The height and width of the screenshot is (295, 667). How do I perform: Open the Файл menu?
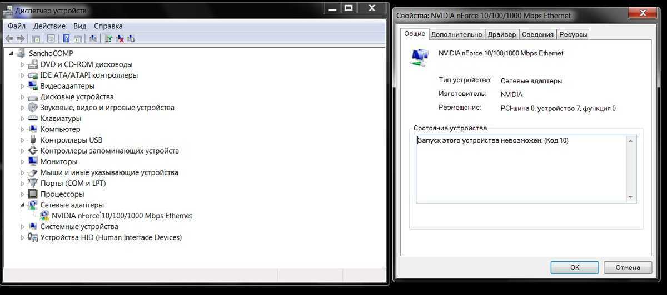tap(17, 26)
